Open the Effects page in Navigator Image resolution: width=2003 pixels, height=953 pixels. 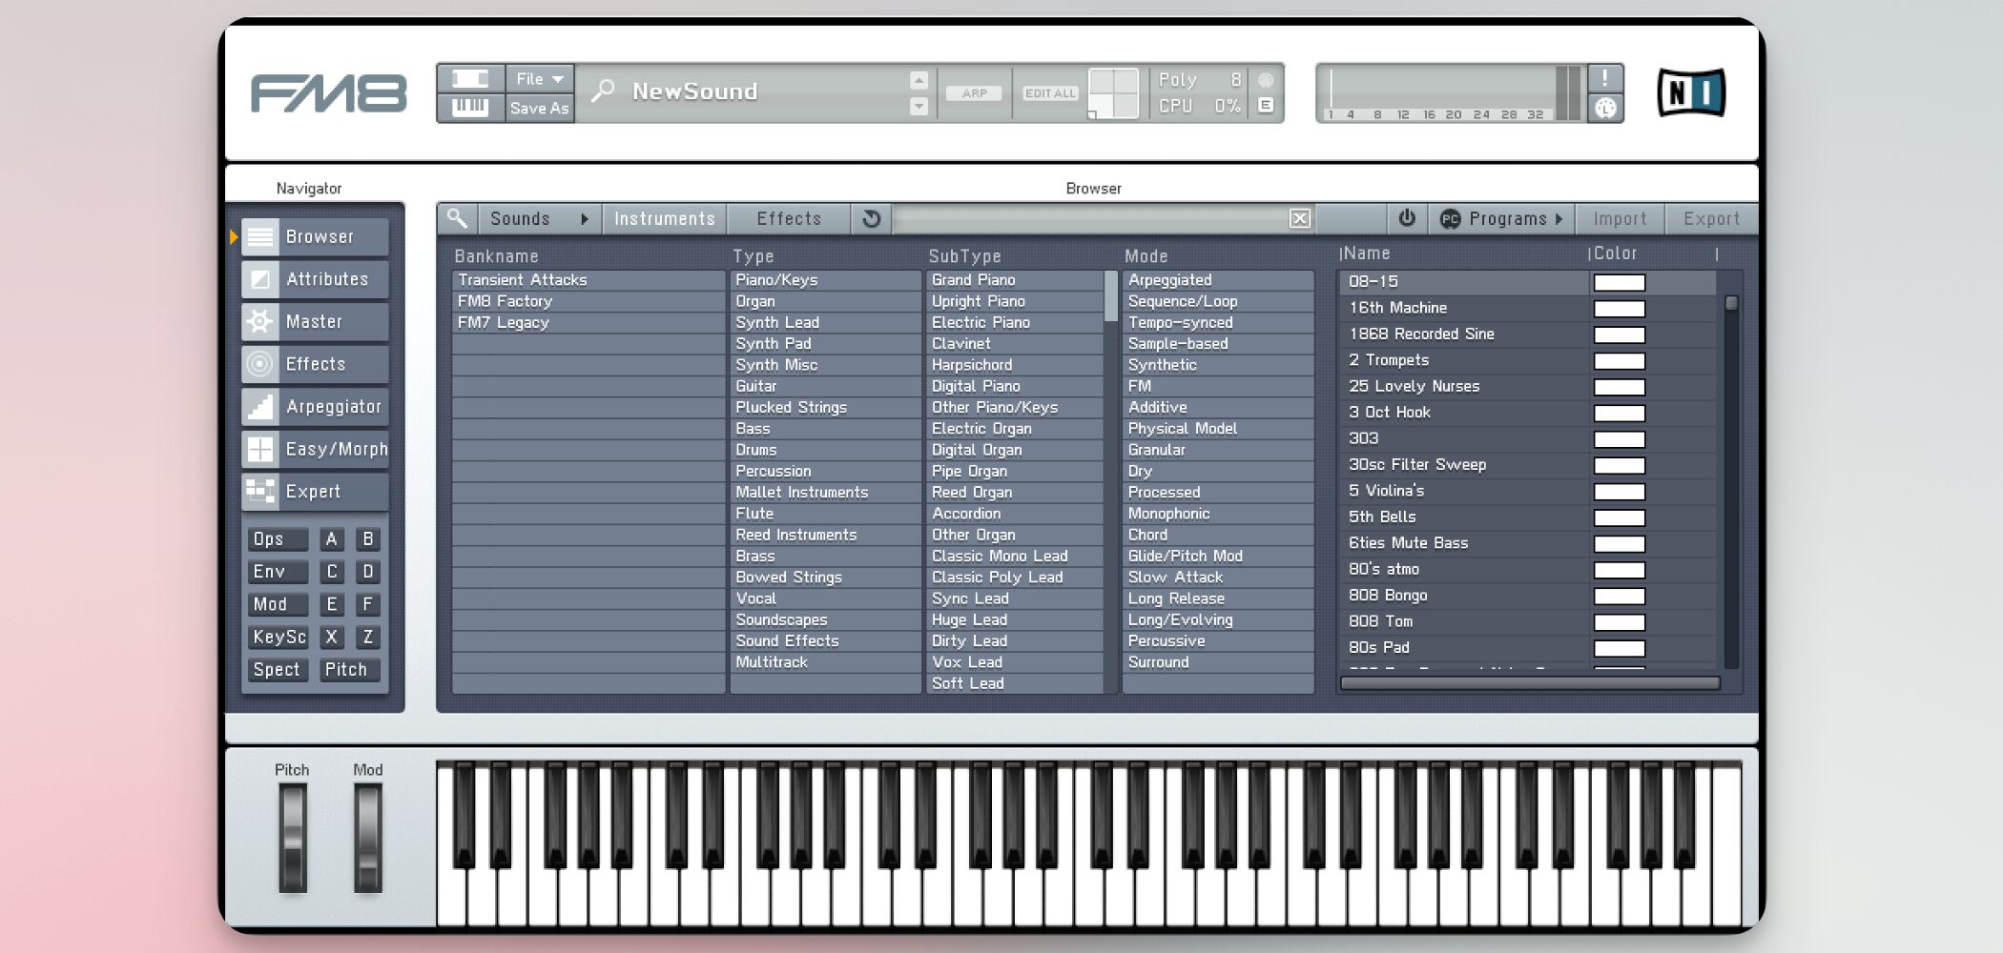click(x=315, y=364)
